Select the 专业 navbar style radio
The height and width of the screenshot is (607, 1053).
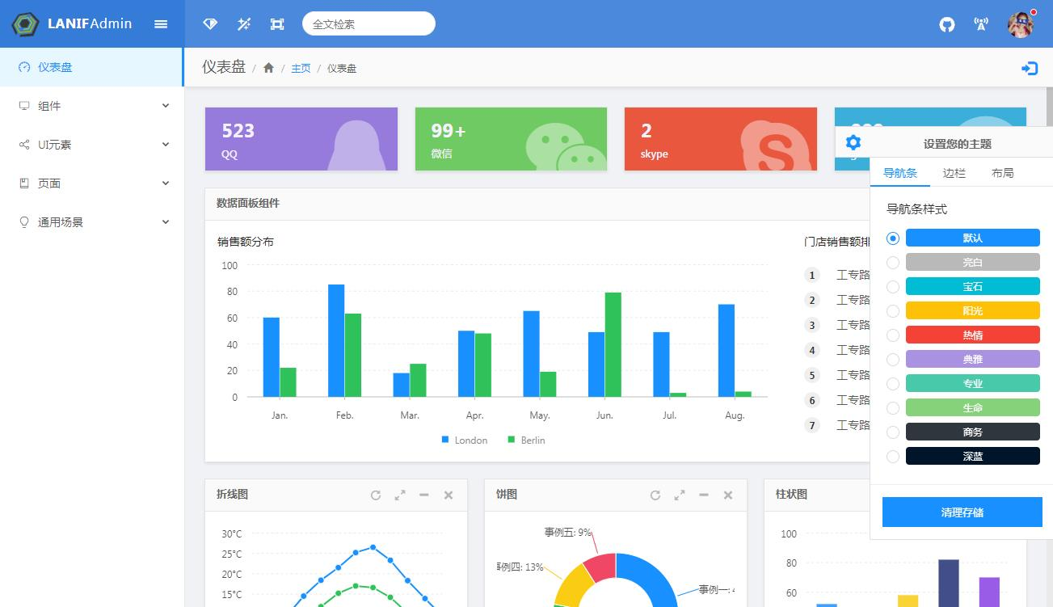click(x=893, y=384)
